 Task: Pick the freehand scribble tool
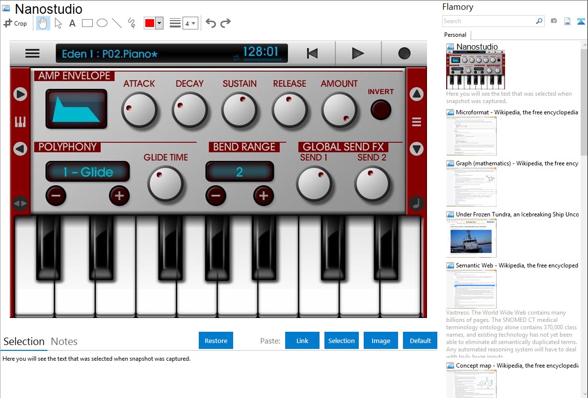pyautogui.click(x=132, y=23)
